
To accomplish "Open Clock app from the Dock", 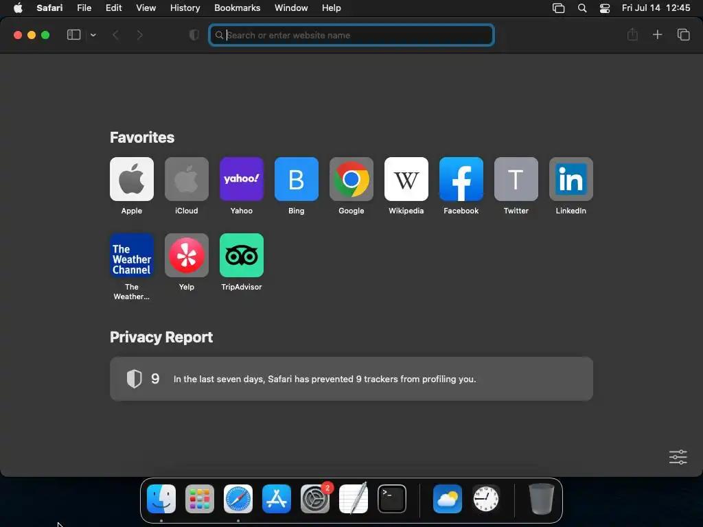I will coord(486,499).
